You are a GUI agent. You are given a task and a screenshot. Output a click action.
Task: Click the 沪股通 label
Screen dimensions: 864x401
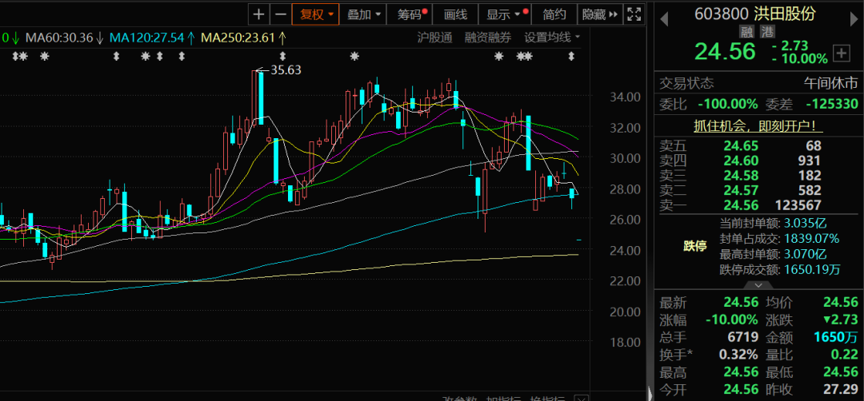434,37
